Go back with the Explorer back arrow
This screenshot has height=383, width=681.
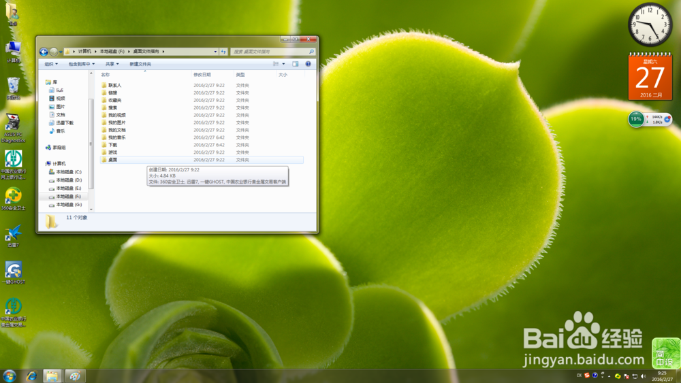coord(44,52)
